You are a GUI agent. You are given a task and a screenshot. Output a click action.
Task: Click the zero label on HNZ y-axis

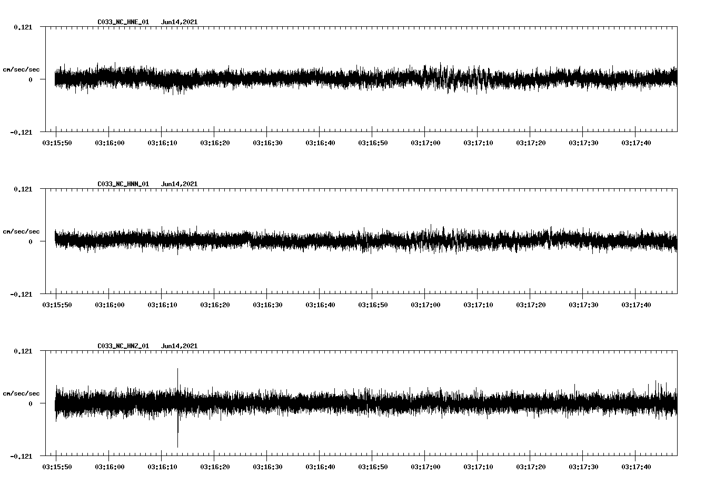pos(31,403)
